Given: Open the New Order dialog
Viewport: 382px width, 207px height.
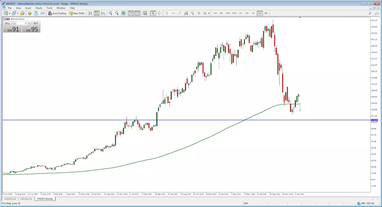Looking at the screenshot, I should click(77, 13).
